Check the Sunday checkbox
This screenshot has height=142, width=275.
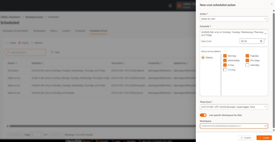click(225, 70)
